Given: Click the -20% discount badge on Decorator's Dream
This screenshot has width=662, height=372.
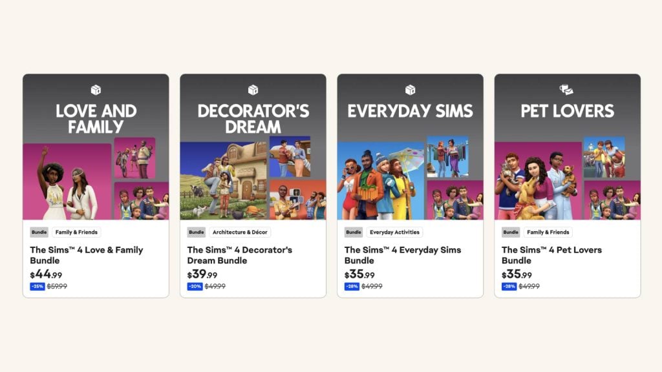Looking at the screenshot, I should pos(195,286).
